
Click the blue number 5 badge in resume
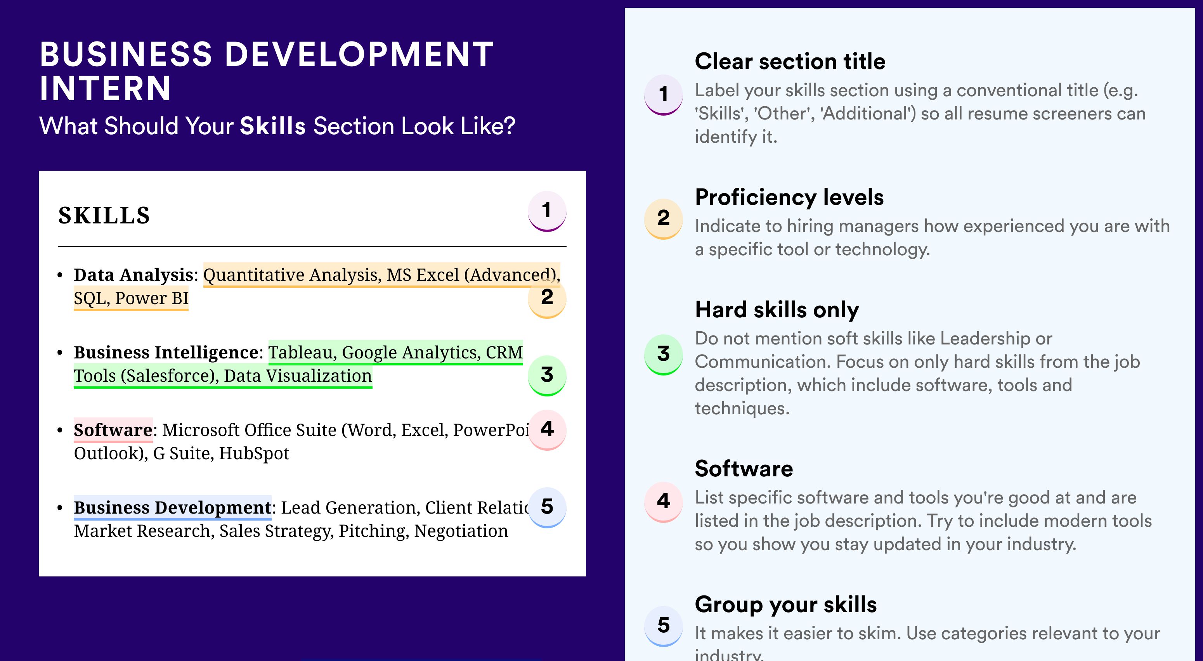[547, 507]
